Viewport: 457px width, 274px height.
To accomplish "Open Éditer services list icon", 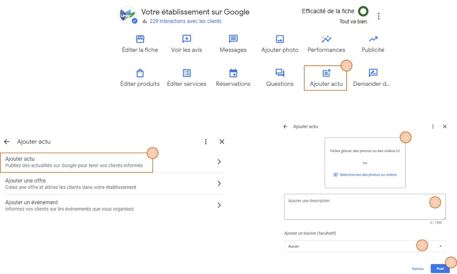I will coord(187,73).
